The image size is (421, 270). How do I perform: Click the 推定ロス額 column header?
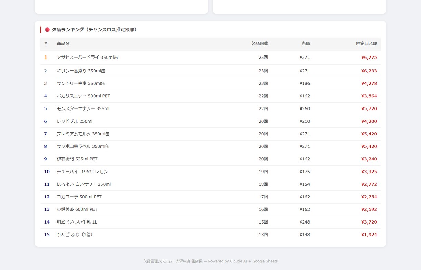tap(366, 44)
